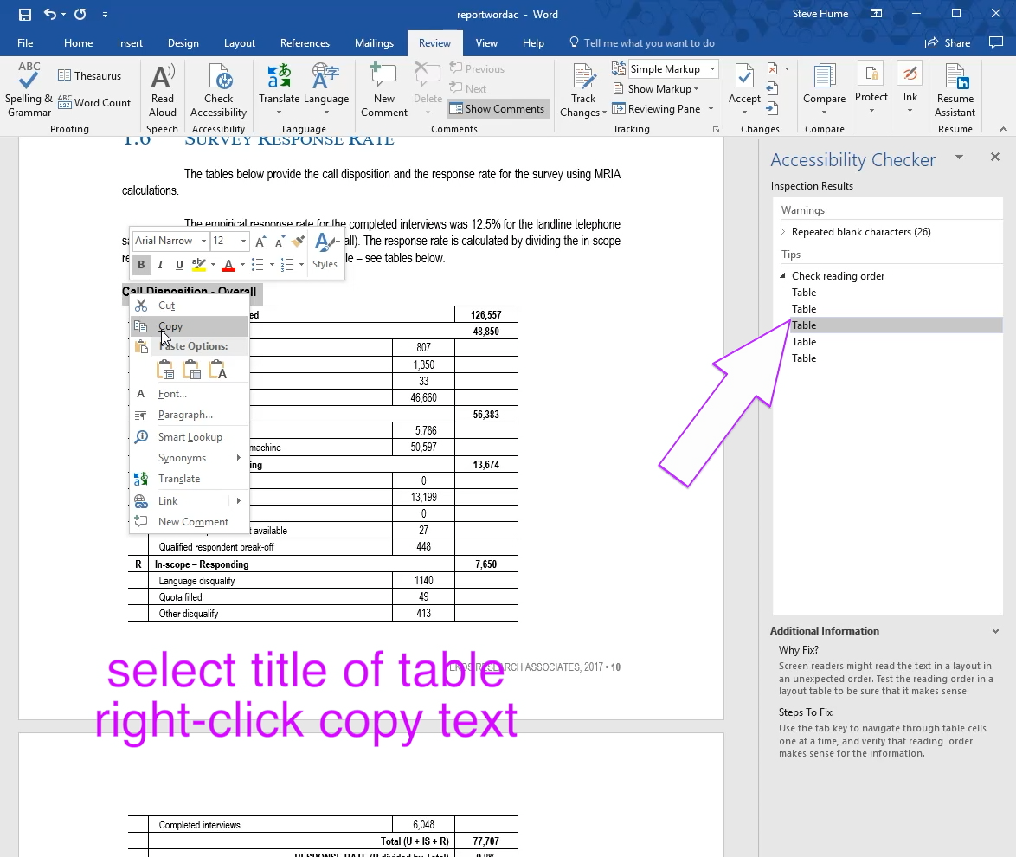The image size is (1016, 857).
Task: Accept the tracked change
Action: click(x=744, y=76)
